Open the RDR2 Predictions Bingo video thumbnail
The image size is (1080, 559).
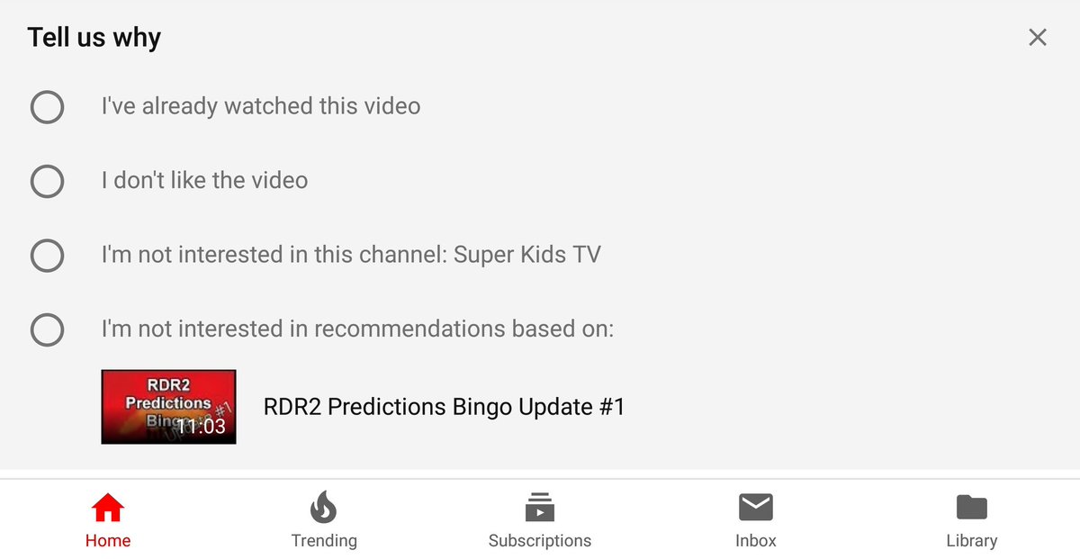(x=168, y=407)
